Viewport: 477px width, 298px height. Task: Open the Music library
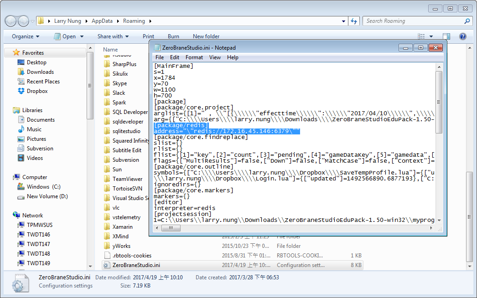click(34, 129)
